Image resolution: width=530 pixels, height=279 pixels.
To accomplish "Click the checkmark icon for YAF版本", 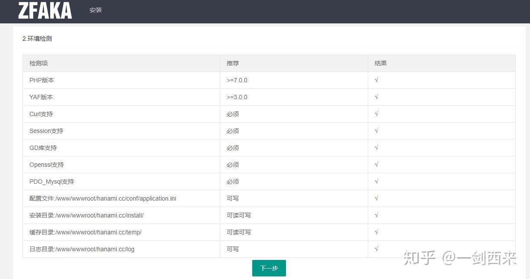I will click(376, 97).
